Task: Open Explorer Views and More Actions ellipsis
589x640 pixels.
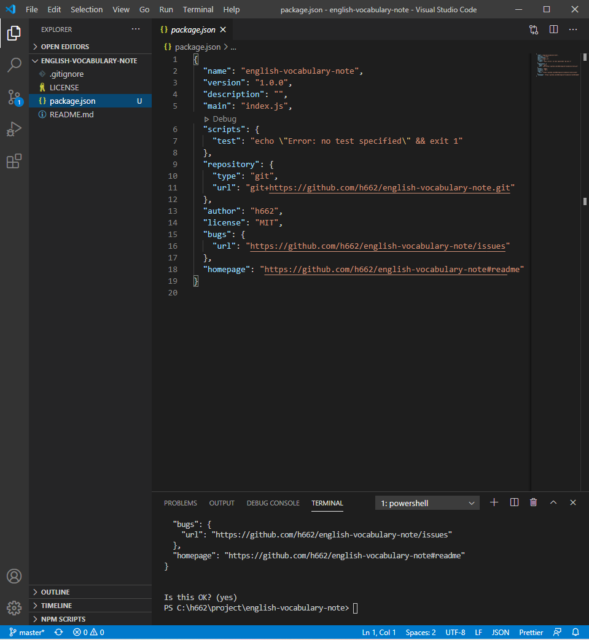Action: (136, 29)
